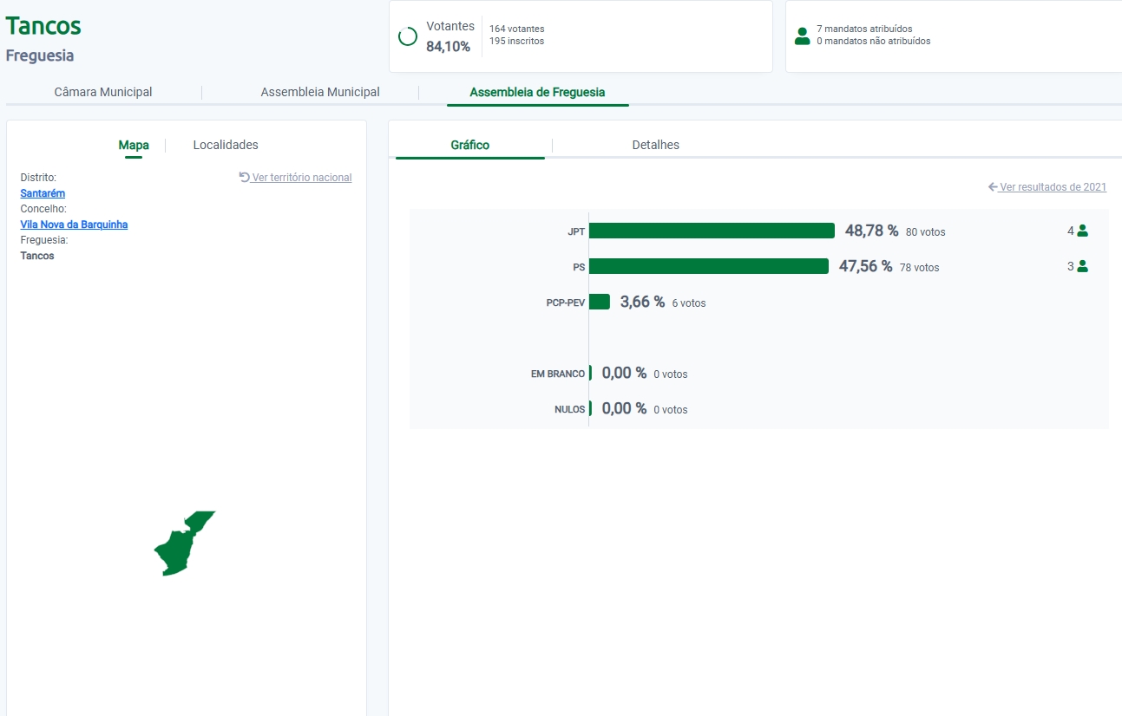The image size is (1122, 716).
Task: Show the Localidades tab
Action: coord(226,145)
